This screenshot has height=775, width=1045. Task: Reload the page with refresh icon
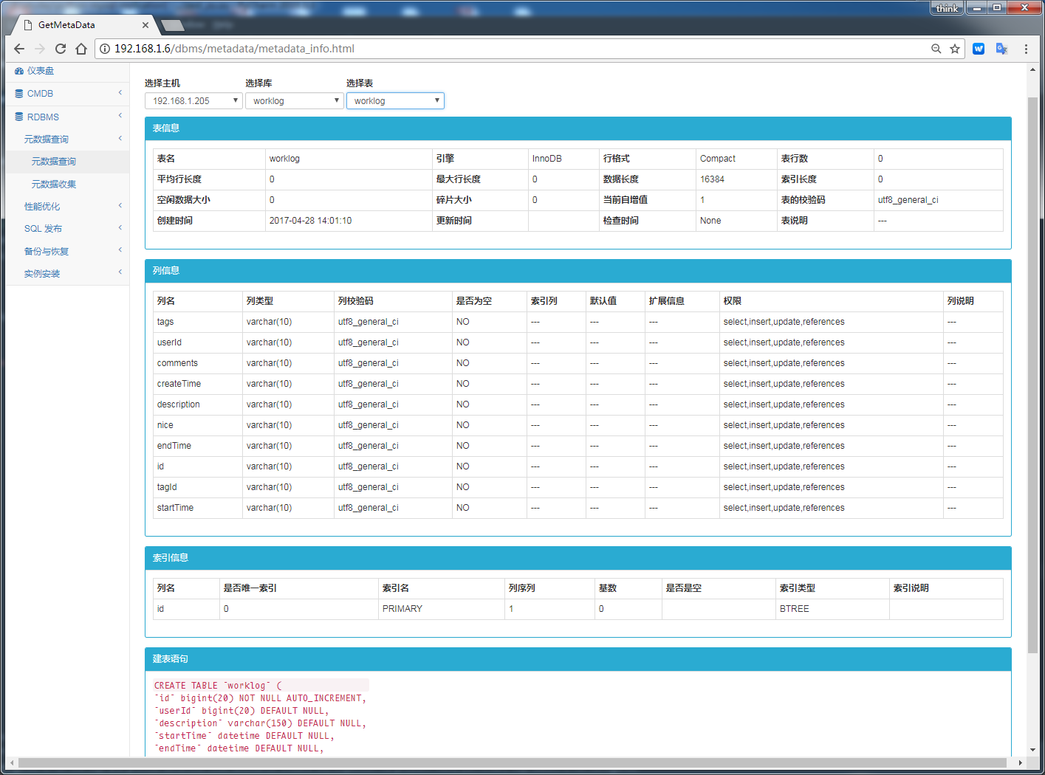(61, 49)
